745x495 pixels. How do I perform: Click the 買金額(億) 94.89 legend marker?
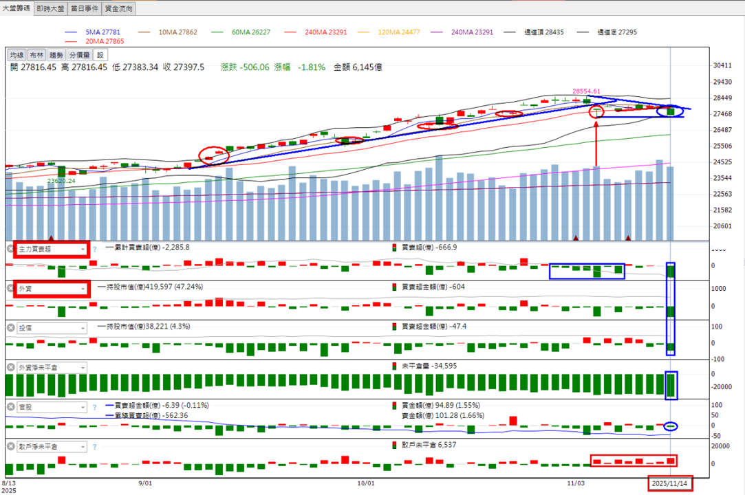[x=394, y=405]
